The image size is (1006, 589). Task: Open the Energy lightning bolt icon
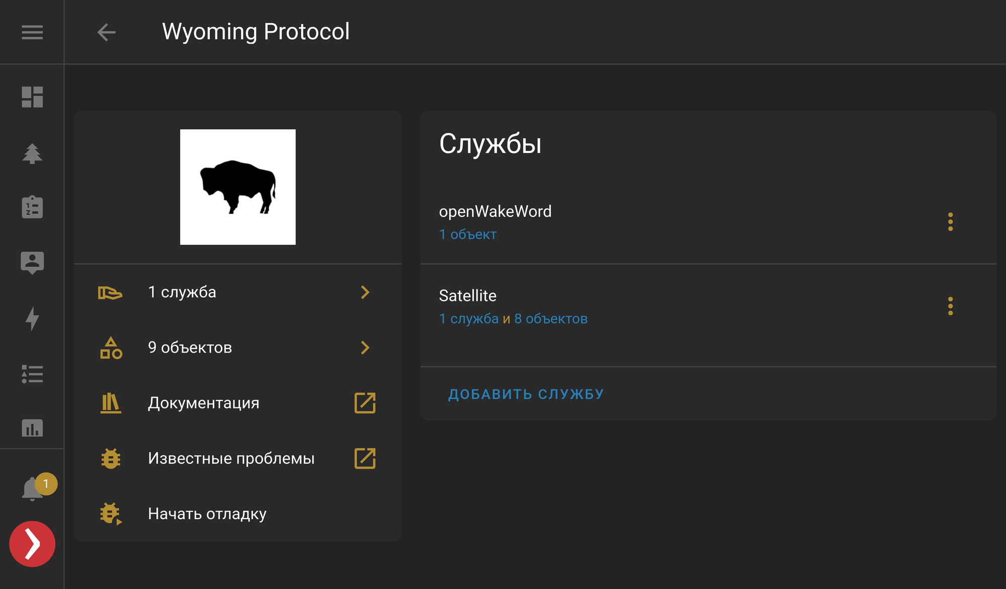point(32,318)
